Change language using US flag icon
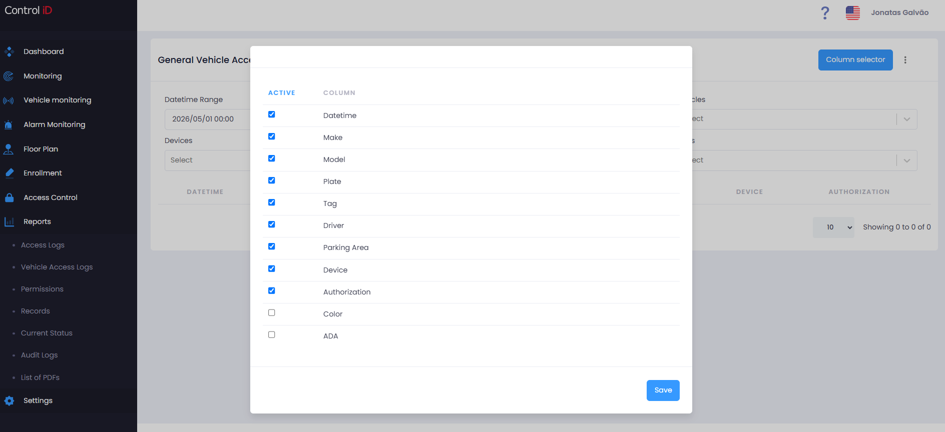 [853, 13]
